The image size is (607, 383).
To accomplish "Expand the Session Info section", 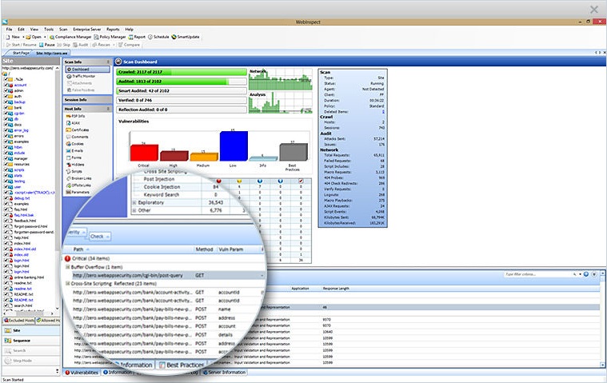I will pyautogui.click(x=87, y=100).
